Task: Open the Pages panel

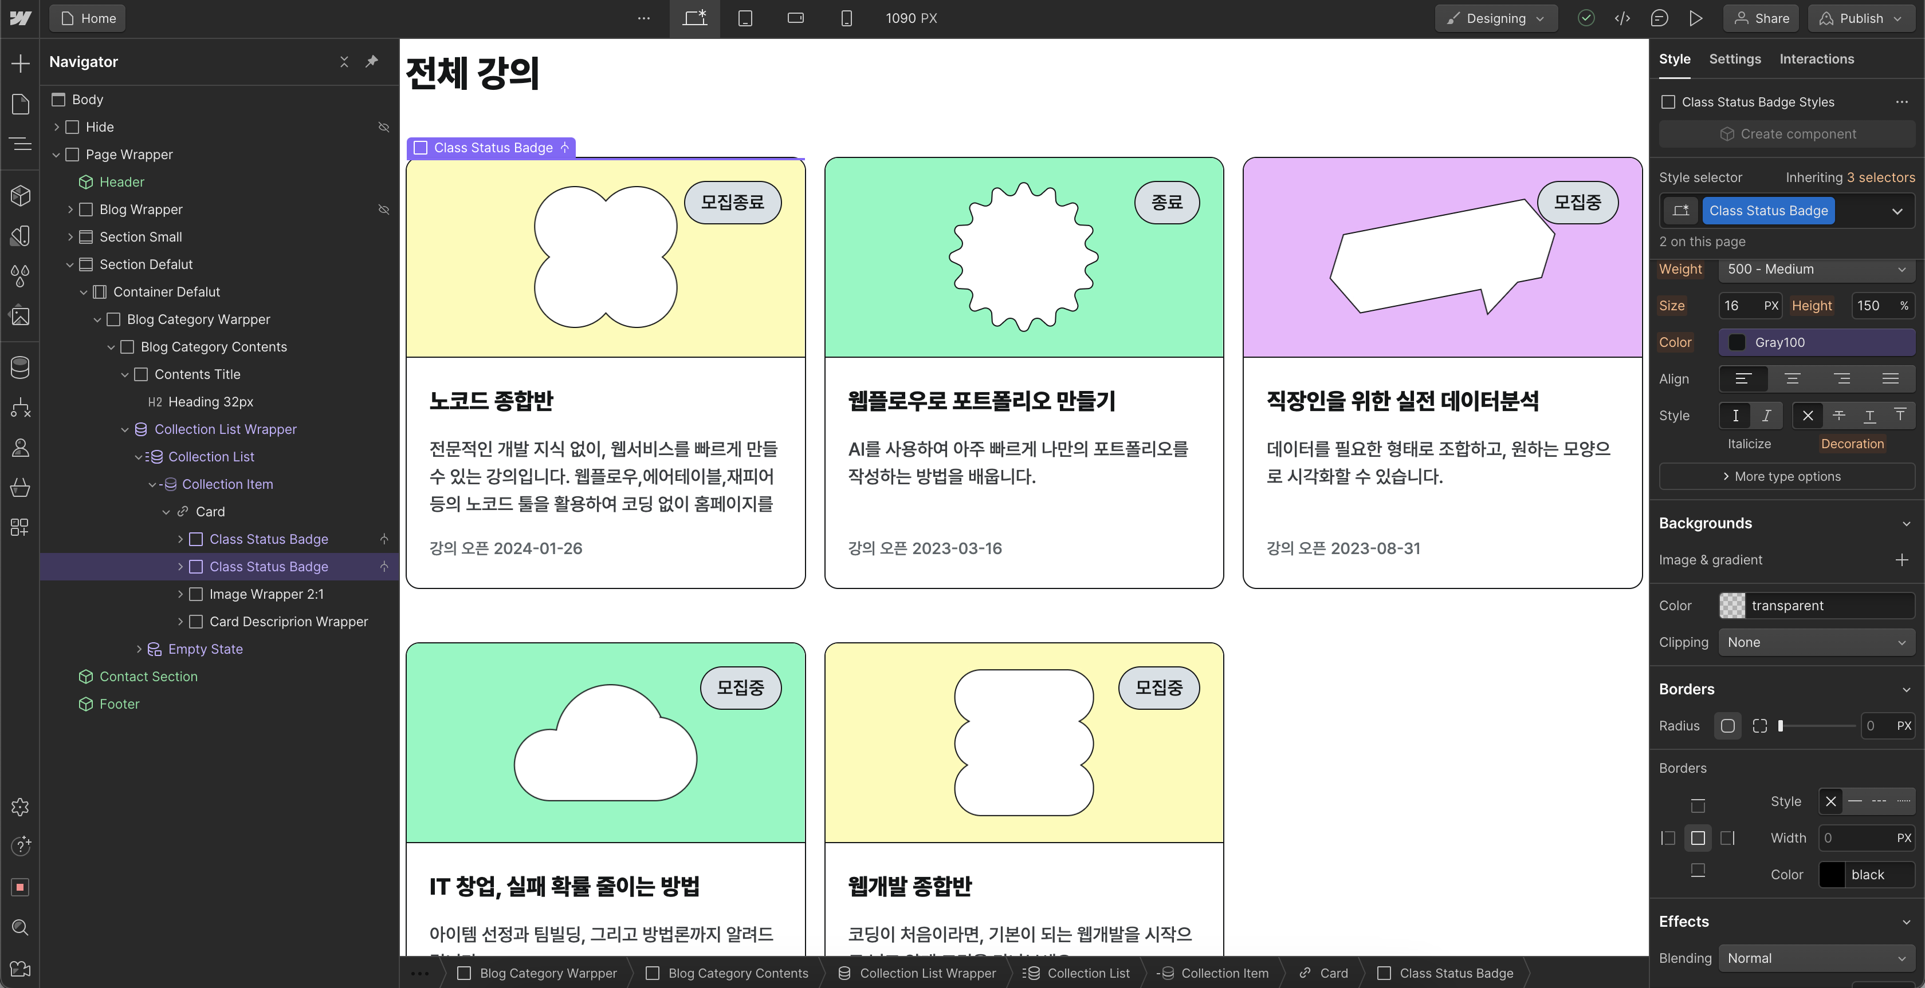Action: coord(20,104)
